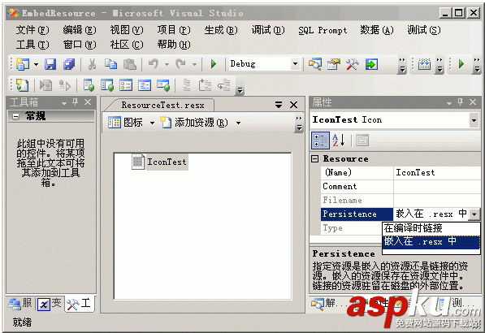Collapse the 常规 toolbox group
This screenshot has height=333, width=485.
pos(15,117)
